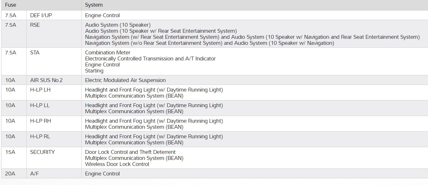Click the Combination Meter entry

click(x=108, y=53)
